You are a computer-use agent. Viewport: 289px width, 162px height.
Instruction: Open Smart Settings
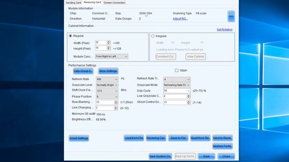click(x=79, y=138)
